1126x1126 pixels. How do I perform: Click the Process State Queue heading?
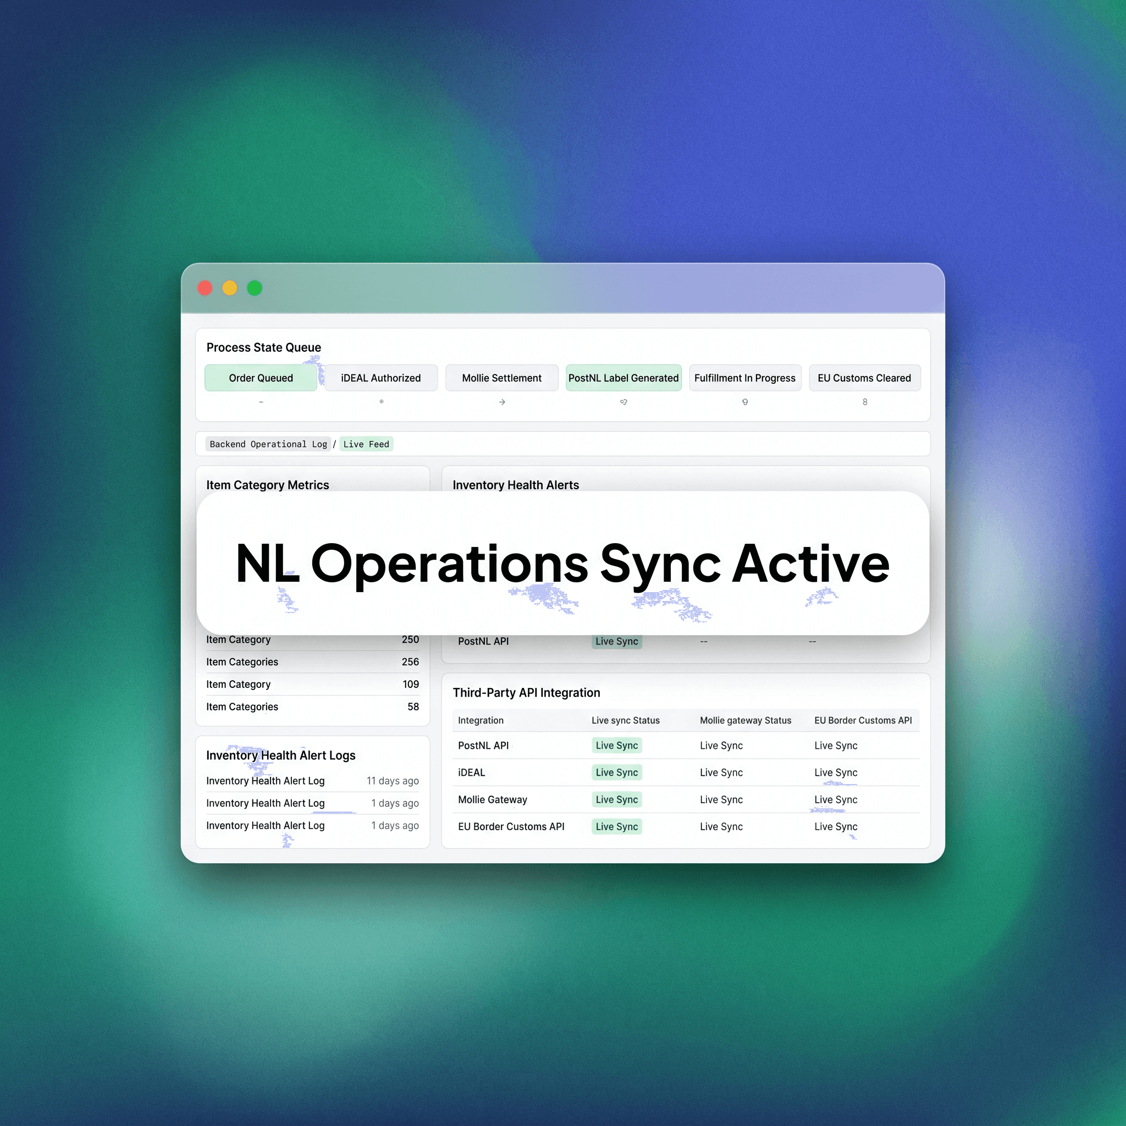tap(263, 347)
